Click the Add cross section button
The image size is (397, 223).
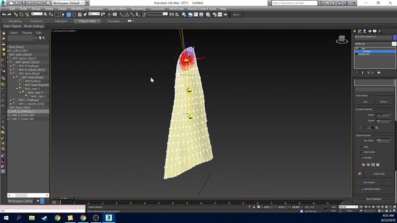365,102
